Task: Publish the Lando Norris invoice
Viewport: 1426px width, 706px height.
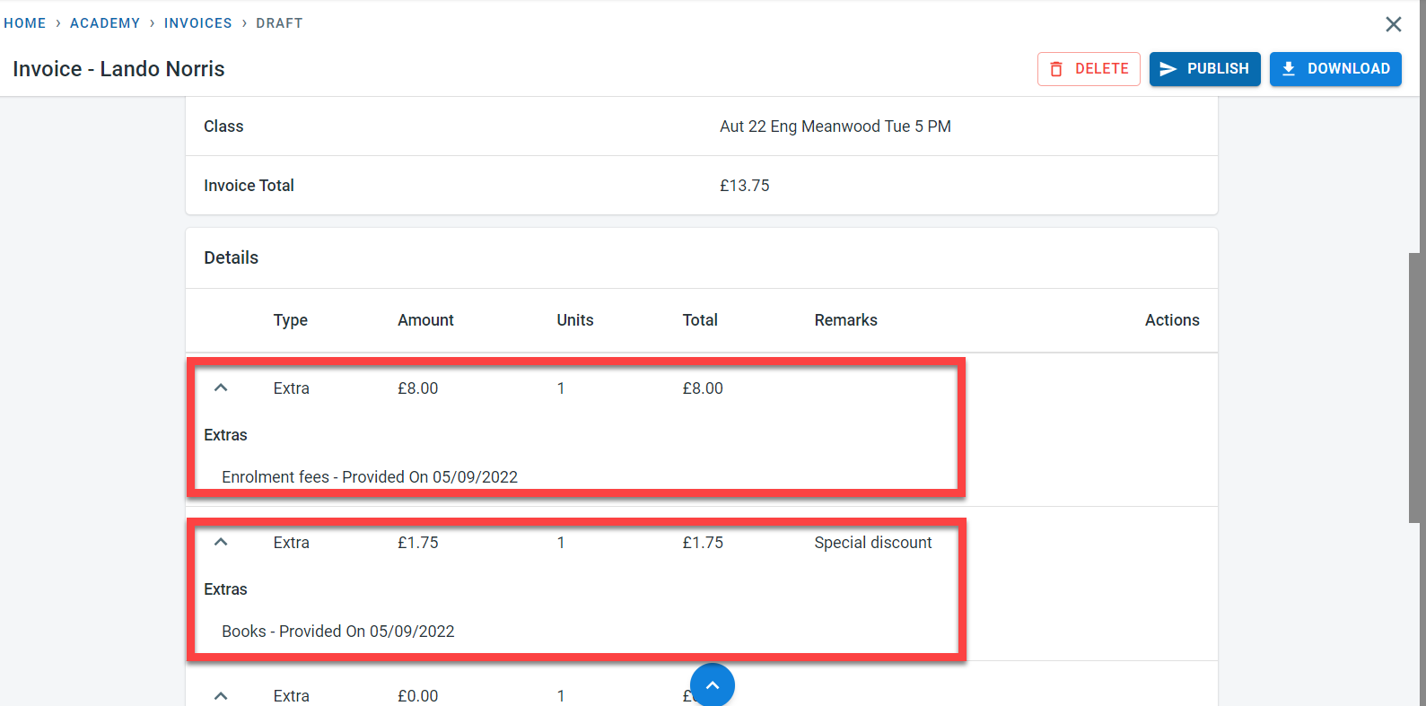Action: 1204,69
